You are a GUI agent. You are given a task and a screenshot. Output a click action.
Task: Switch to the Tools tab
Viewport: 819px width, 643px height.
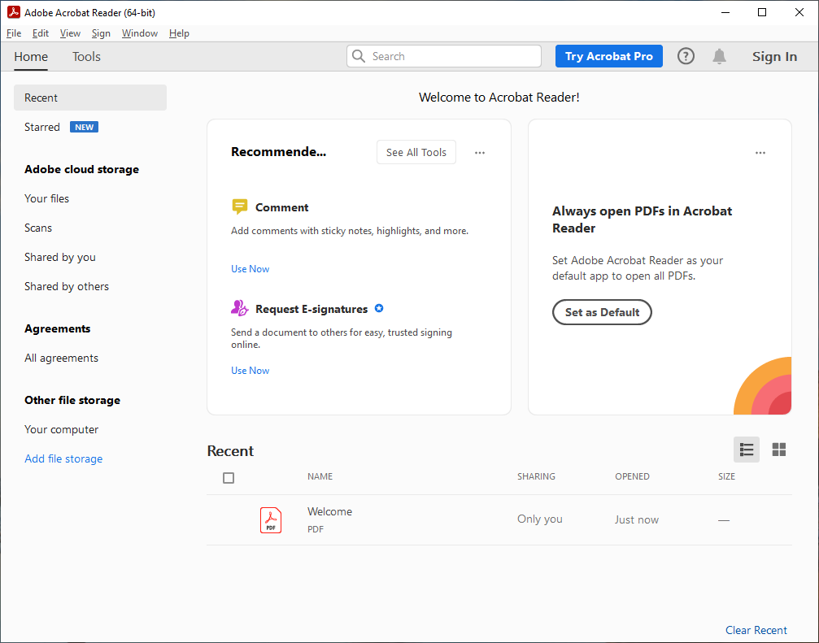click(85, 57)
